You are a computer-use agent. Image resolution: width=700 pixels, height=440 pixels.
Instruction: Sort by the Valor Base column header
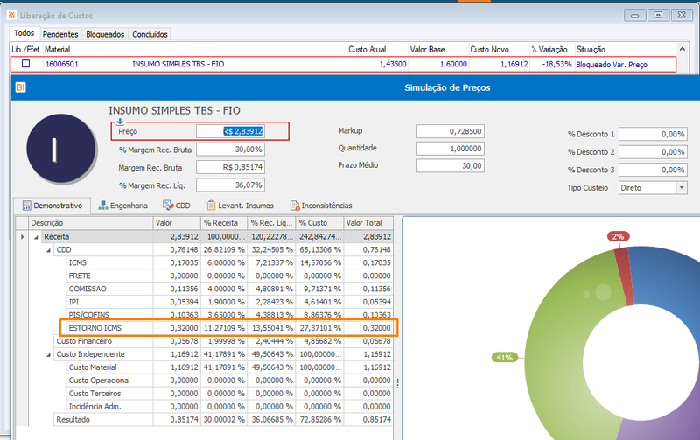438,50
